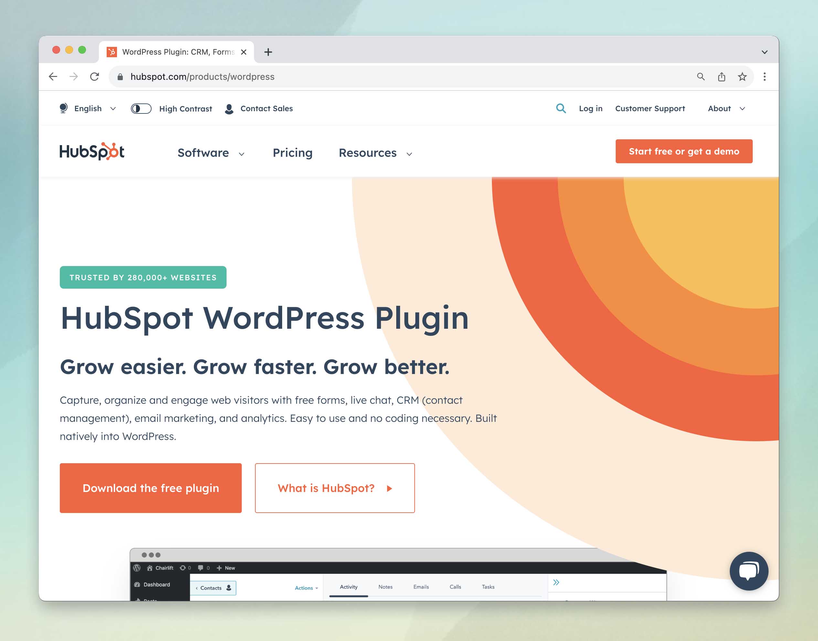The height and width of the screenshot is (641, 818).
Task: Click the browser back arrow
Action: (x=53, y=77)
